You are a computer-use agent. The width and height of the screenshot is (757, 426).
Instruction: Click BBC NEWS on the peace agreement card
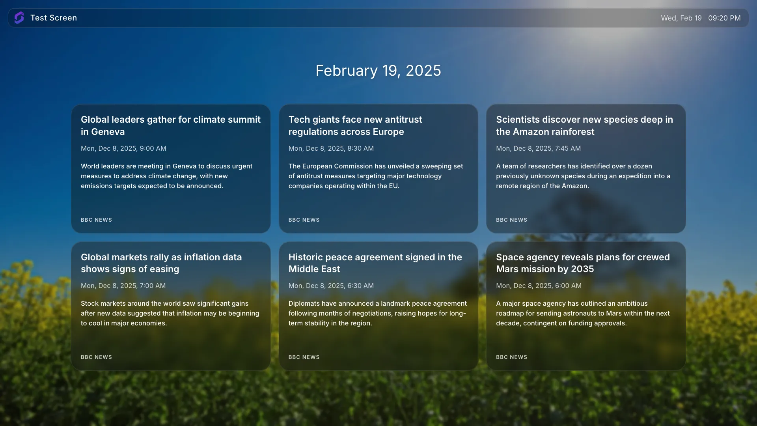pyautogui.click(x=304, y=357)
